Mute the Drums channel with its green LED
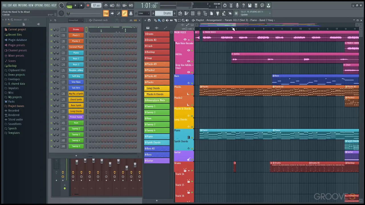 click(51, 30)
